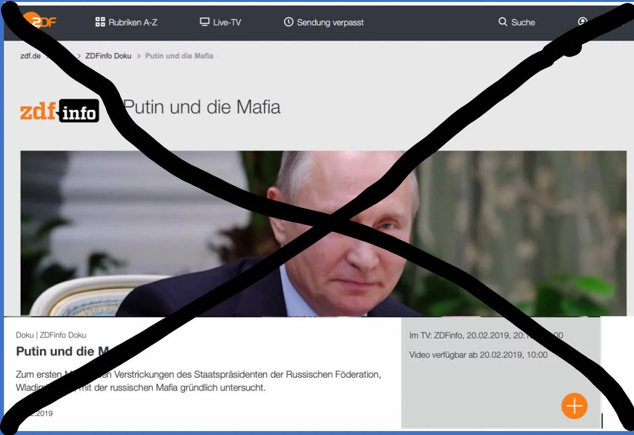634x435 pixels.
Task: Open the Suche search in the header
Action: [517, 22]
